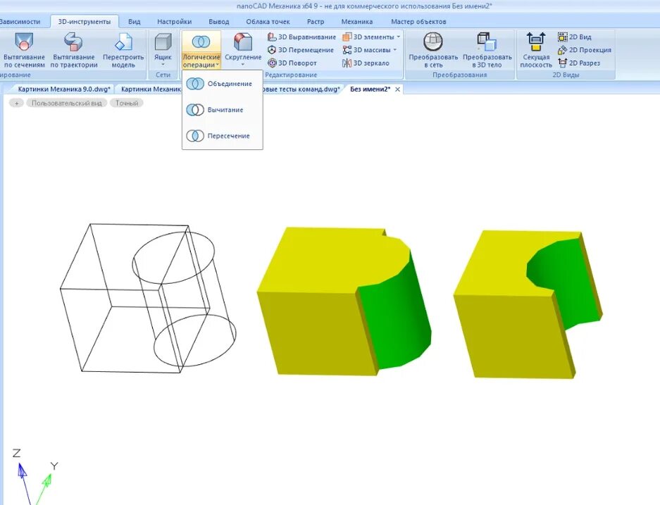Switch to the Вывод ribbon tab
Viewport: 660px width, 505px height.
[219, 21]
